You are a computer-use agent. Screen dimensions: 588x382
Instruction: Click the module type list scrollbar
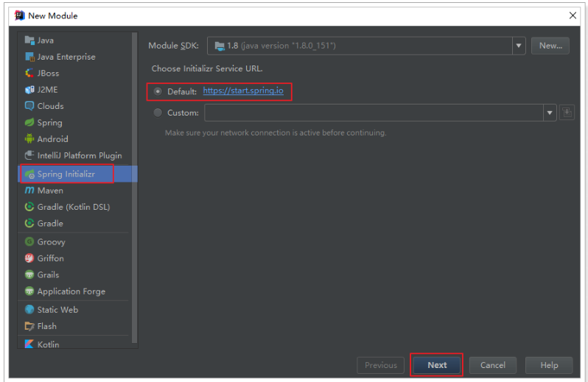point(135,188)
